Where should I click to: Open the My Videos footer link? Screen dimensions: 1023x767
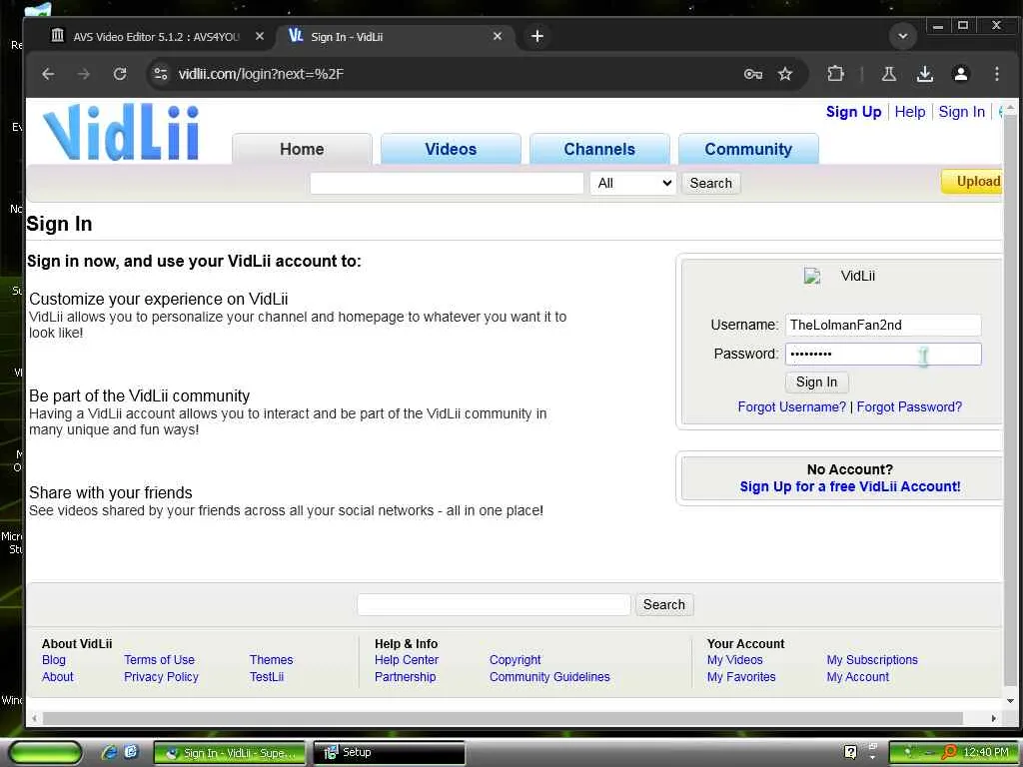(734, 660)
